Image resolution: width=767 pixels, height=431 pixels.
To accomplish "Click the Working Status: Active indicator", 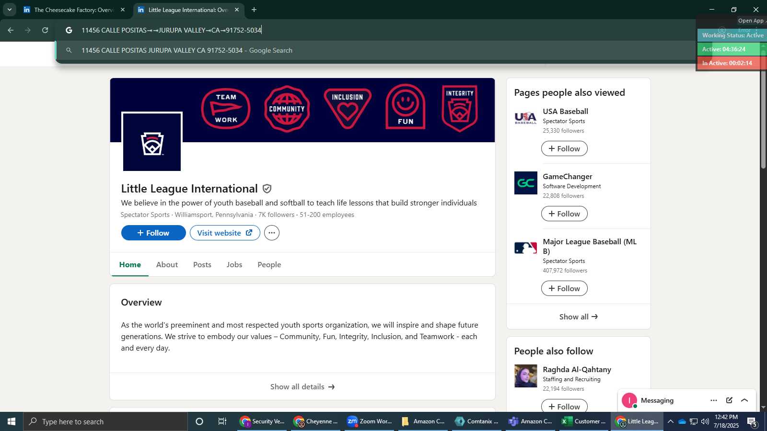I will tap(732, 35).
